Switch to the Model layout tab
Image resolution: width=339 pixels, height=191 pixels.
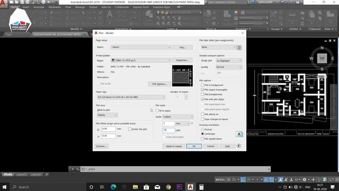8,175
